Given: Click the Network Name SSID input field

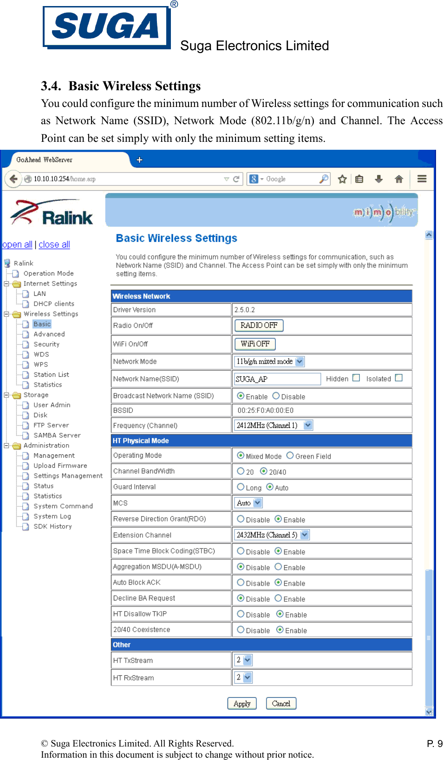Looking at the screenshot, I should (278, 379).
